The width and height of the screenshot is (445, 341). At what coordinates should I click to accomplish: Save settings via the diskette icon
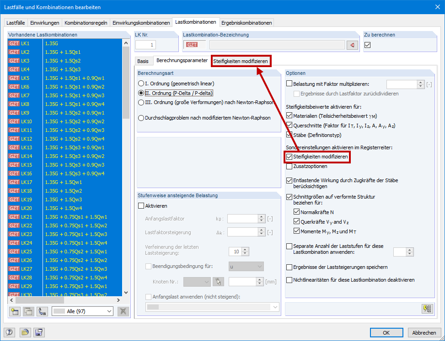[39, 332]
